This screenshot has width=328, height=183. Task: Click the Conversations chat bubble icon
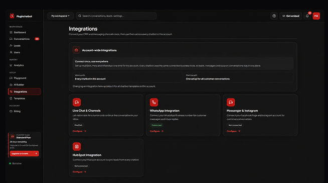coord(11,39)
